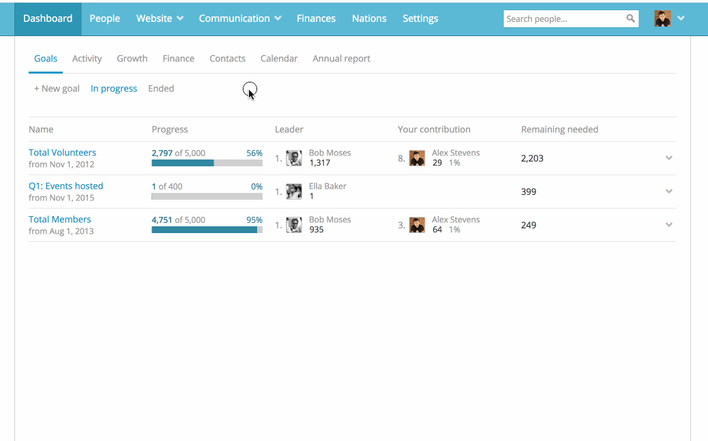Screen dimensions: 708x441
Task: Switch to the Annual report tab
Action: (341, 59)
